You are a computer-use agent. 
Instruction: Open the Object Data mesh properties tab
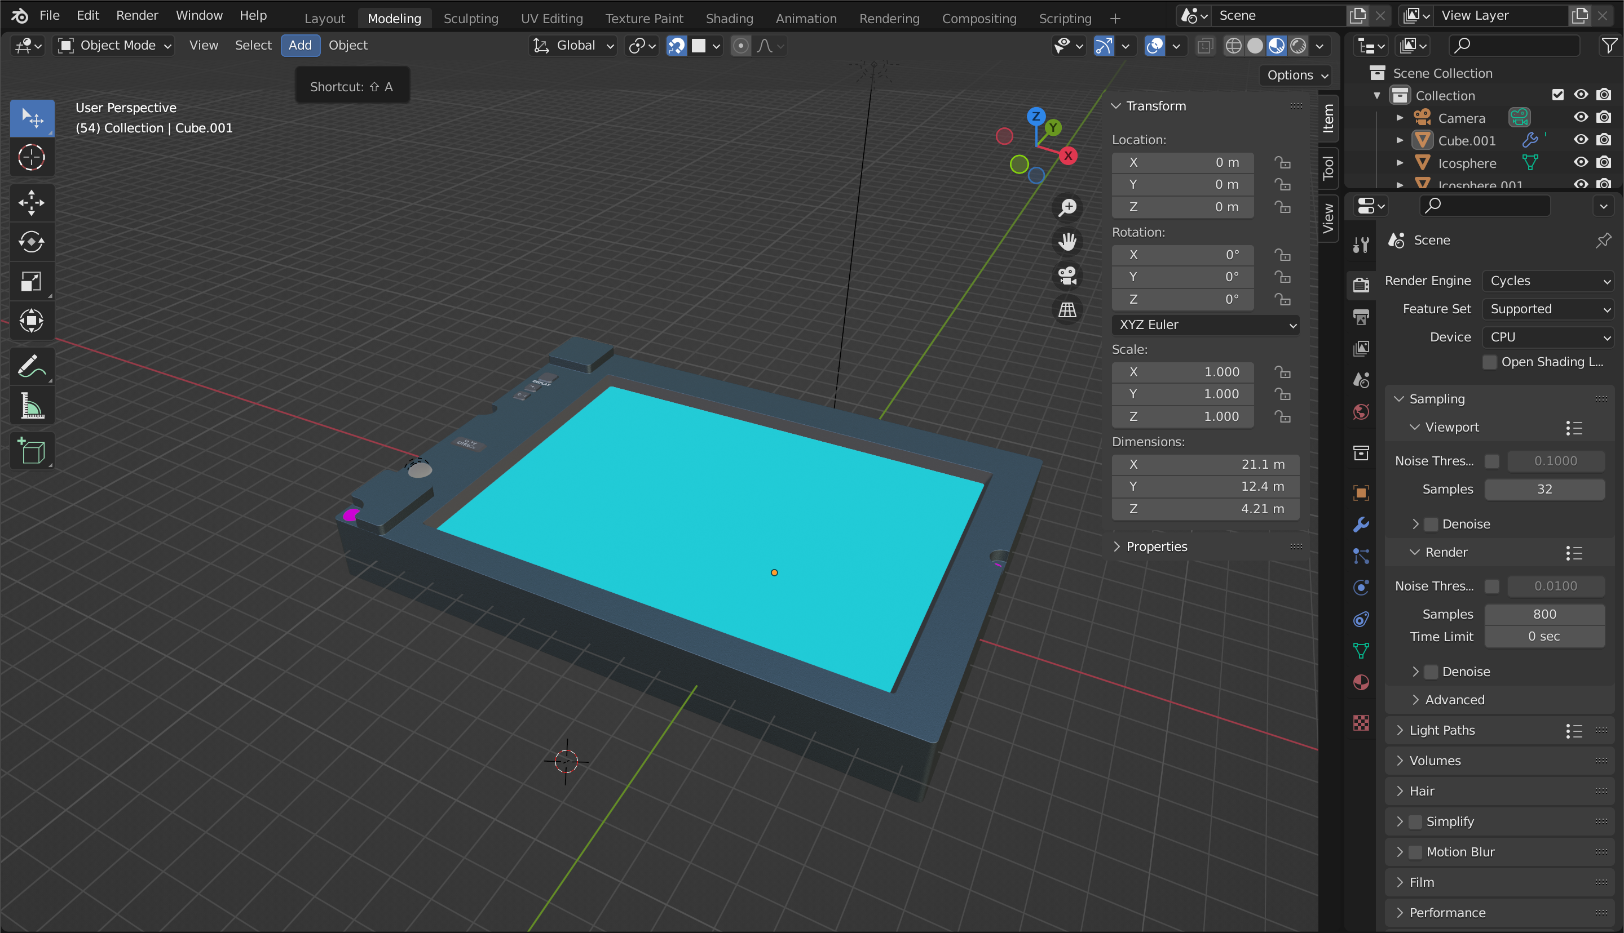tap(1361, 650)
